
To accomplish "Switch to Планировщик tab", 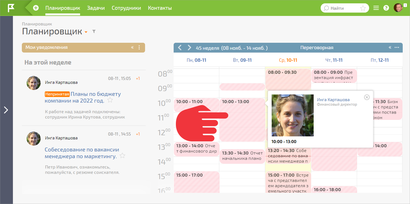I will (x=63, y=8).
